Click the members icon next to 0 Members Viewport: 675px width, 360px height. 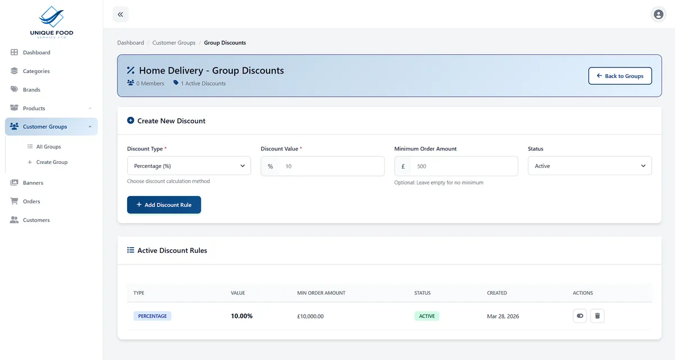coord(130,83)
